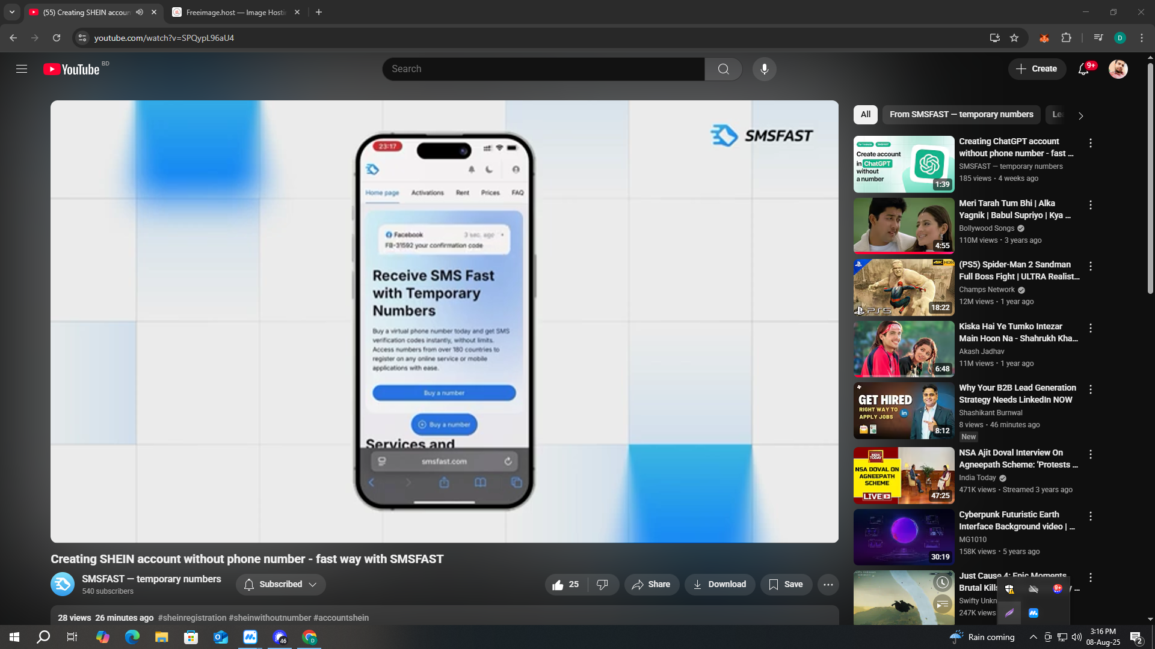
Task: Download the video
Action: click(x=719, y=585)
